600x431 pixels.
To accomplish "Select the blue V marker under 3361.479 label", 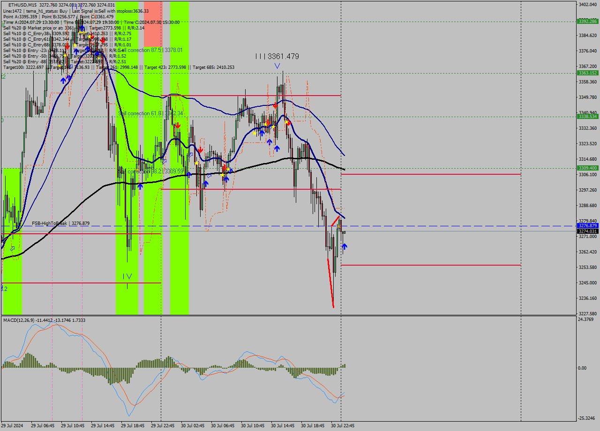I will point(277,66).
